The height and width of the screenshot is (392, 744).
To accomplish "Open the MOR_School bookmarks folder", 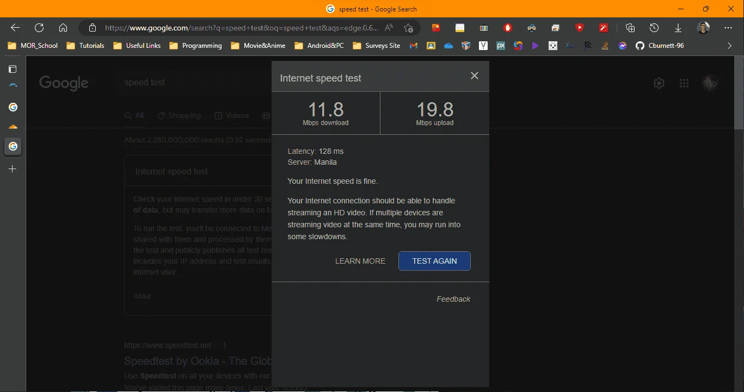I will pos(33,46).
